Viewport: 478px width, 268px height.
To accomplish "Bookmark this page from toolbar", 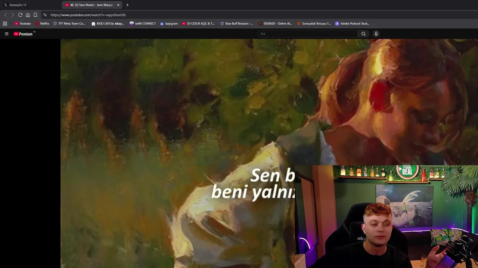I will click(x=35, y=15).
